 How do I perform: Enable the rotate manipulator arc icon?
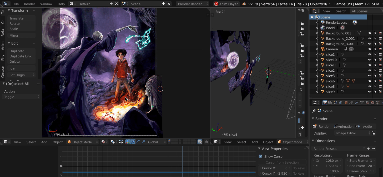pos(138,142)
